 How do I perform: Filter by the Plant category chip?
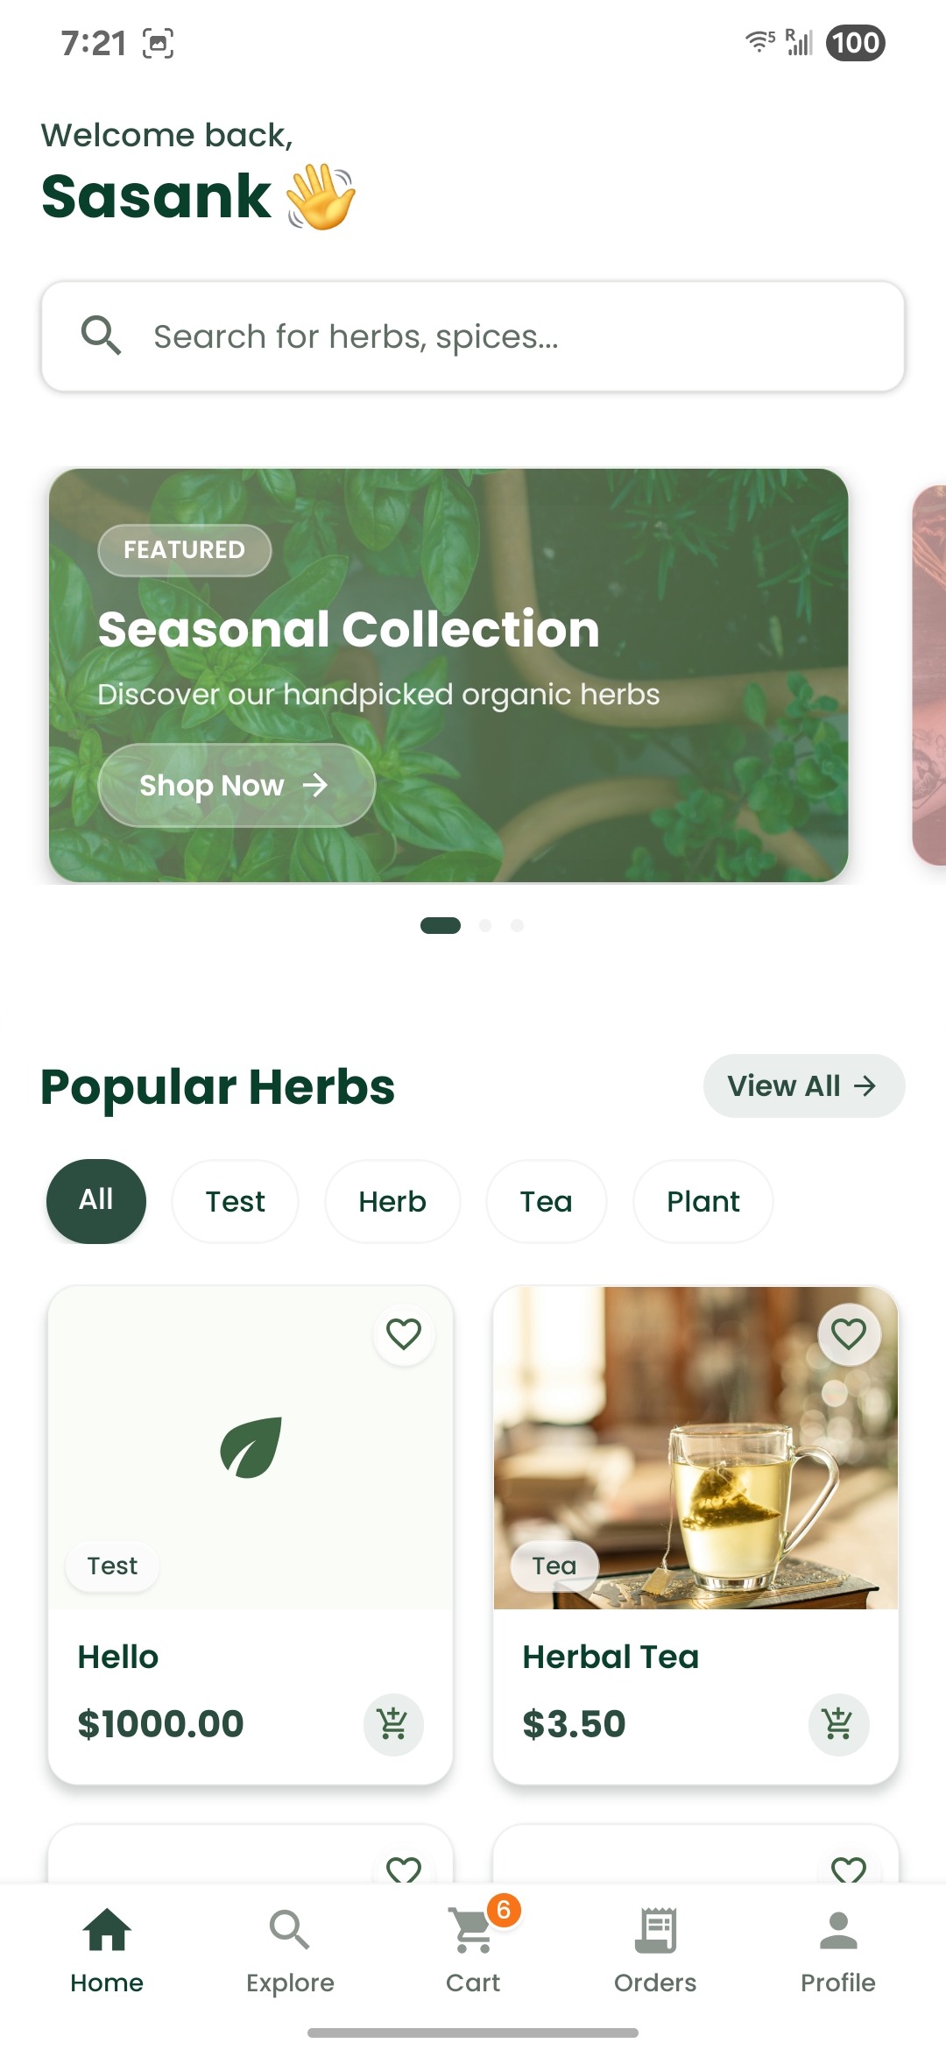point(703,1201)
